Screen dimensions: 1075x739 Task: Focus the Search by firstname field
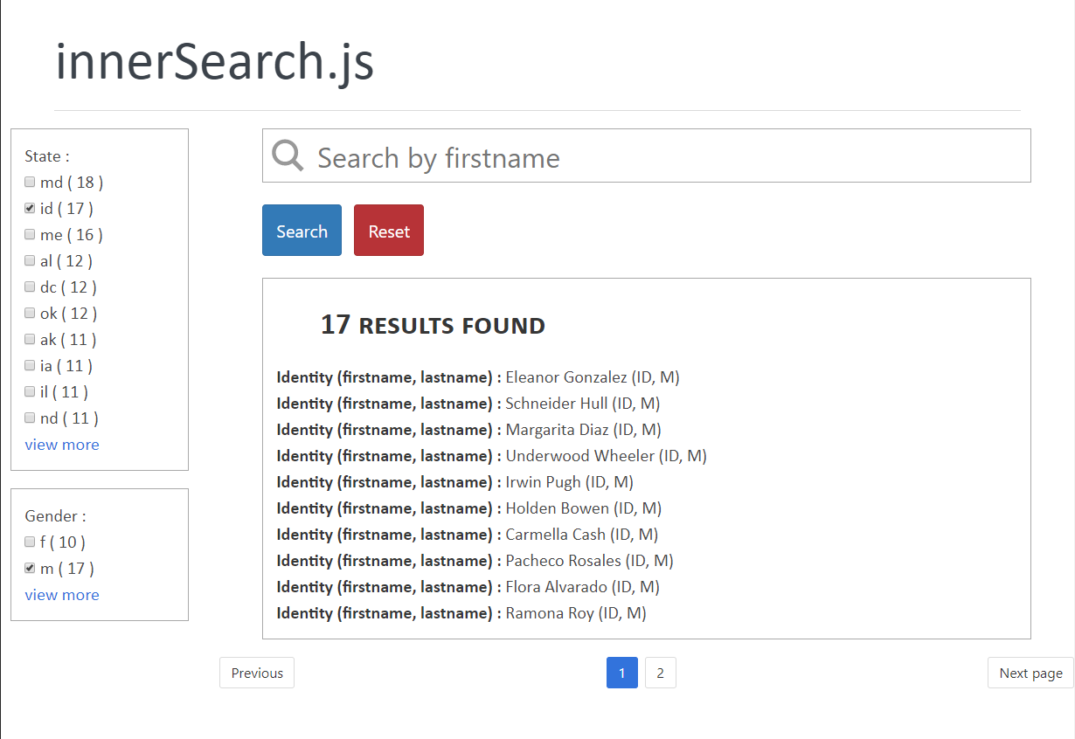coord(664,157)
